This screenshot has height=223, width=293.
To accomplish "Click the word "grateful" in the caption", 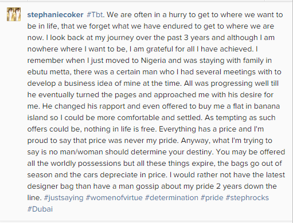I will 159,49.
